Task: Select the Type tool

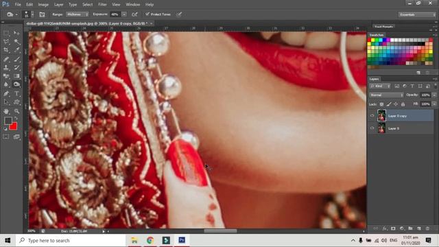Action: click(16, 93)
